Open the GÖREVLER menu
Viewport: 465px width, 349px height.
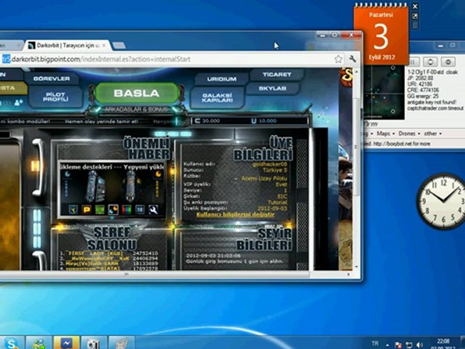point(52,79)
